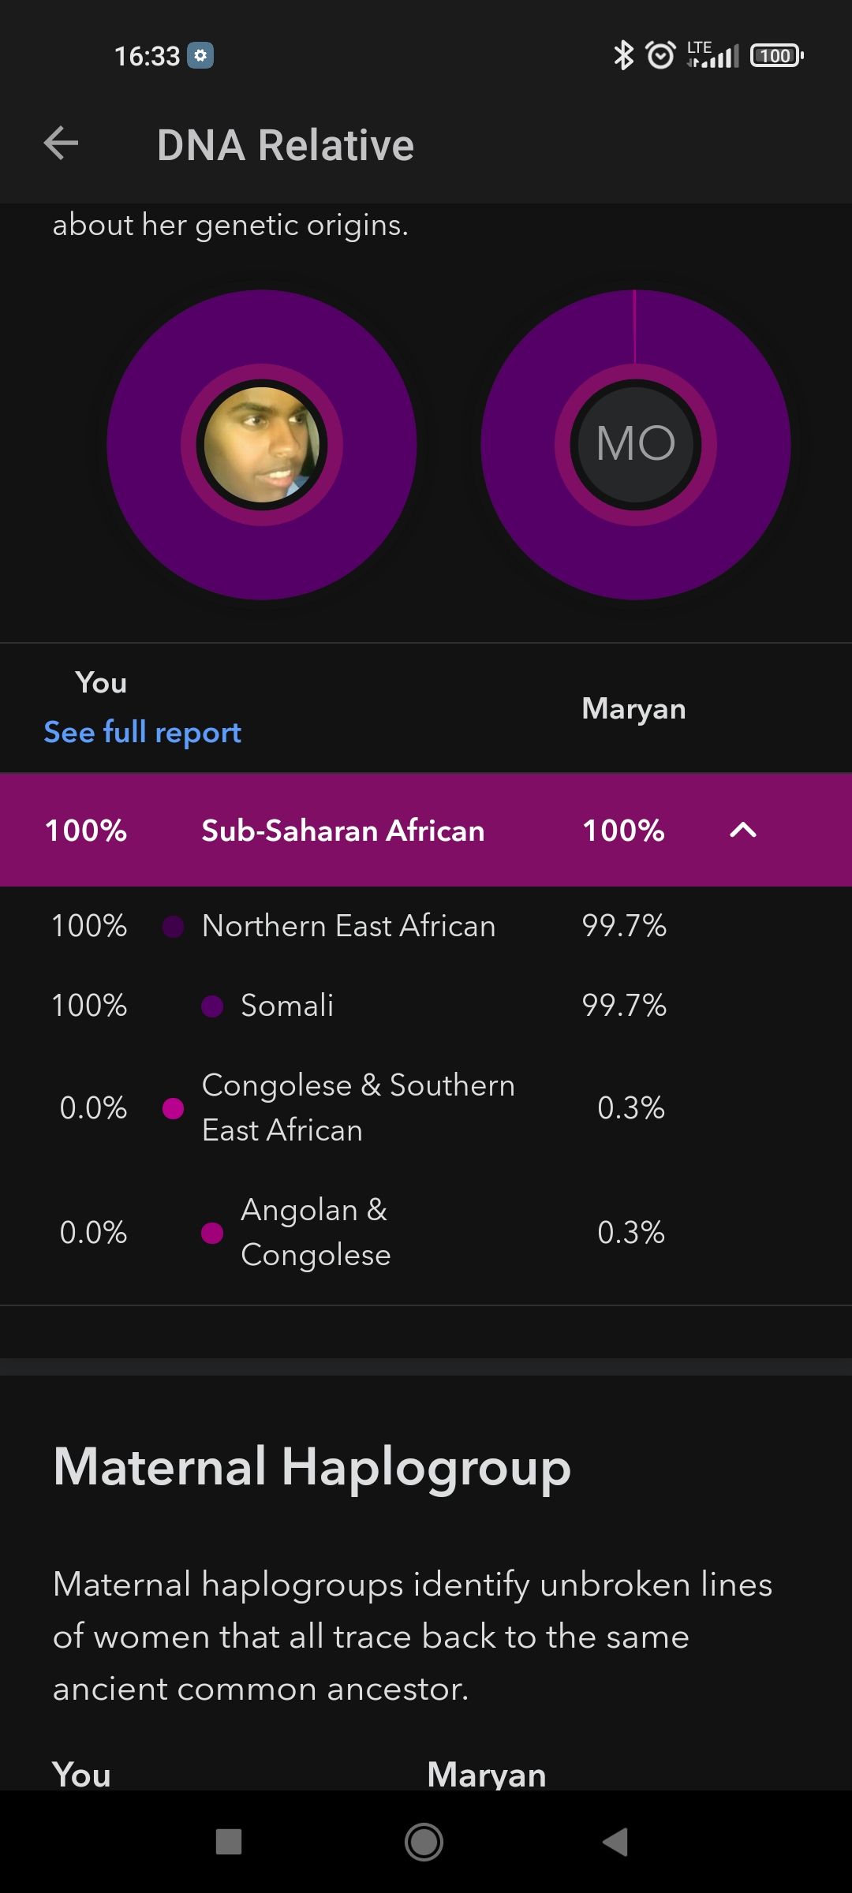Tap the DNA Relative page title
852x1893 pixels.
pos(286,145)
